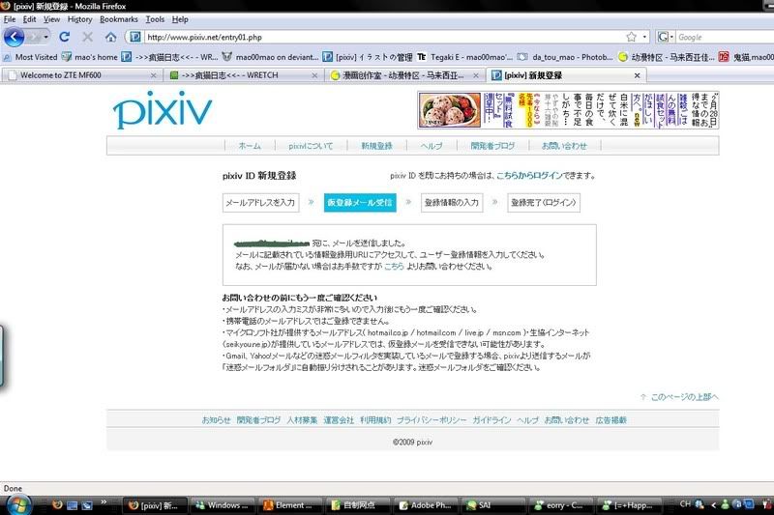Show hidden tray icons arrow
This screenshot has height=515, width=774.
coord(713,504)
